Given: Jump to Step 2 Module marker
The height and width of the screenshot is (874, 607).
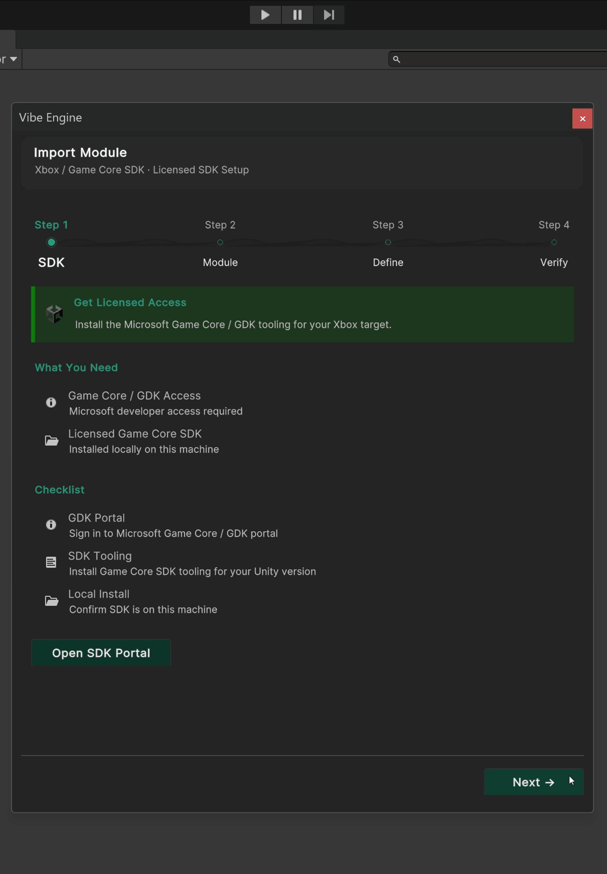Looking at the screenshot, I should 220,242.
